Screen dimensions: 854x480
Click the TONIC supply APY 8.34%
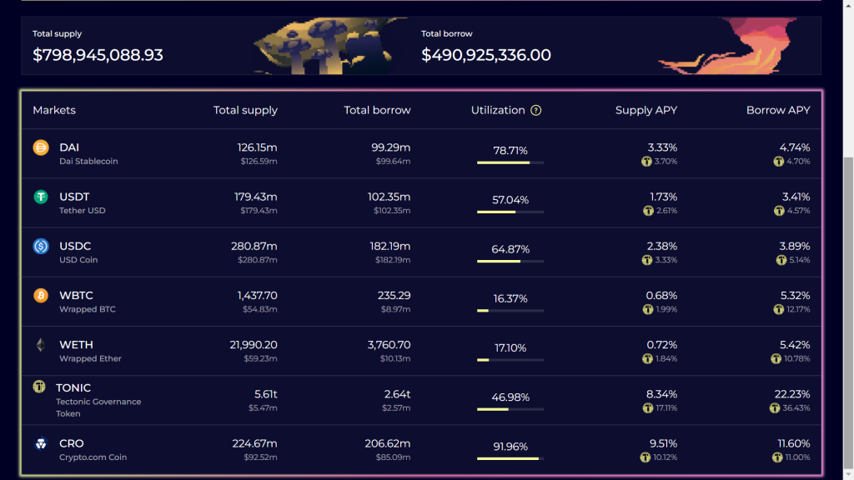661,393
